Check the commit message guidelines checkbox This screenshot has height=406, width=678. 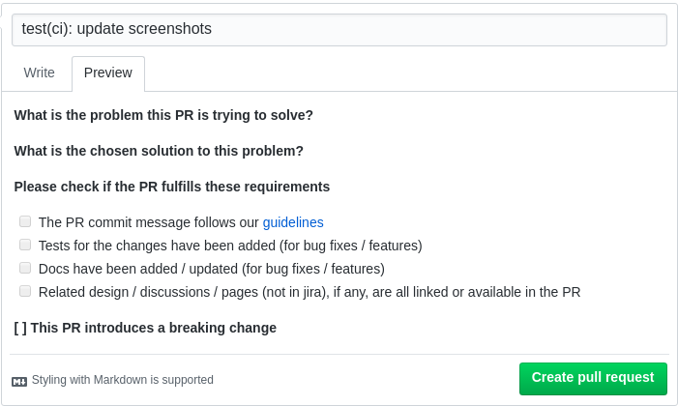25,221
